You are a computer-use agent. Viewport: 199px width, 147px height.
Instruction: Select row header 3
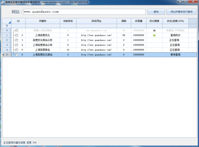7,45
